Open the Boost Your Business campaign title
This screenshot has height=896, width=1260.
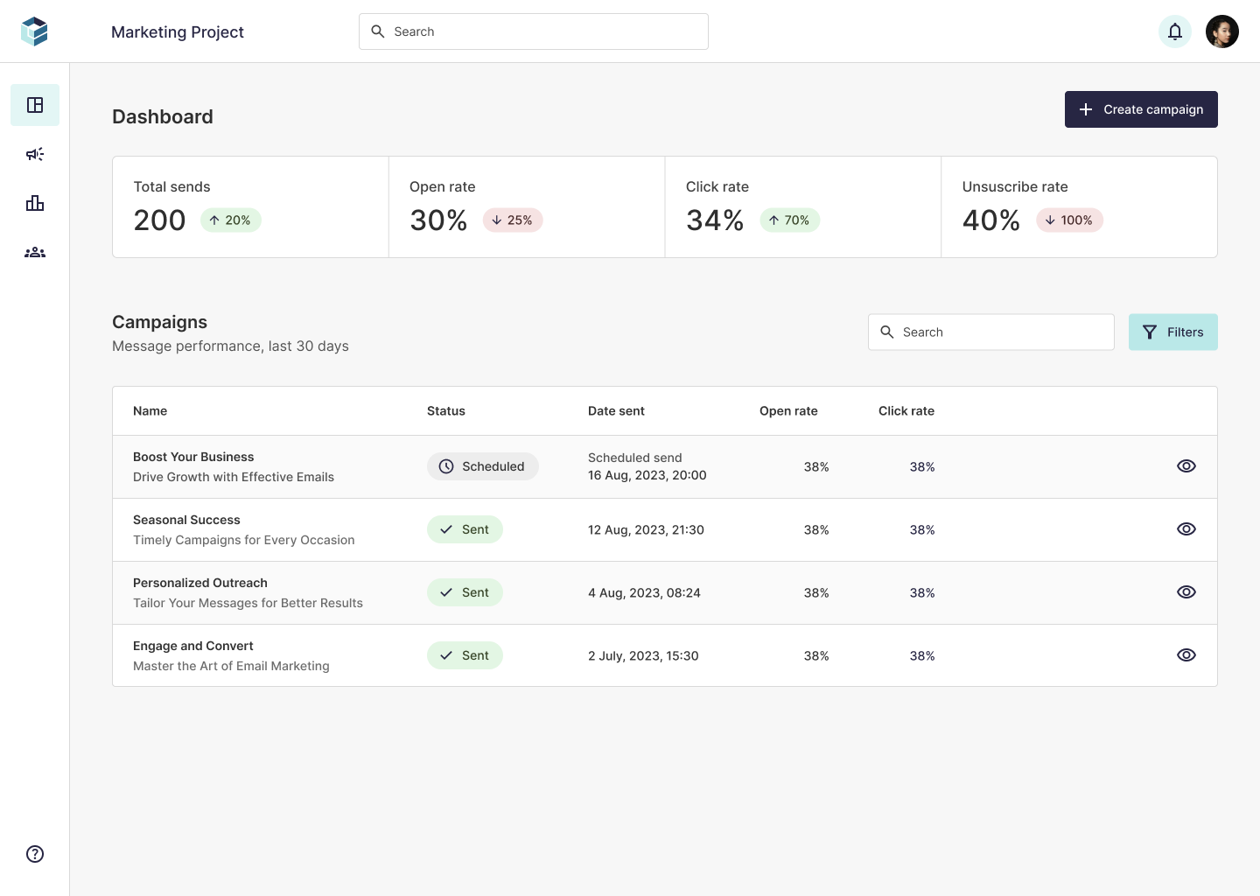193,457
